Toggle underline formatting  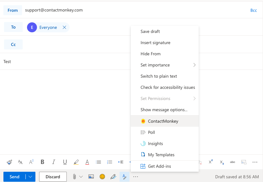65,162
